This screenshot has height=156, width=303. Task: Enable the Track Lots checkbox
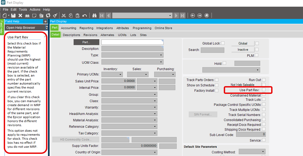(264, 99)
